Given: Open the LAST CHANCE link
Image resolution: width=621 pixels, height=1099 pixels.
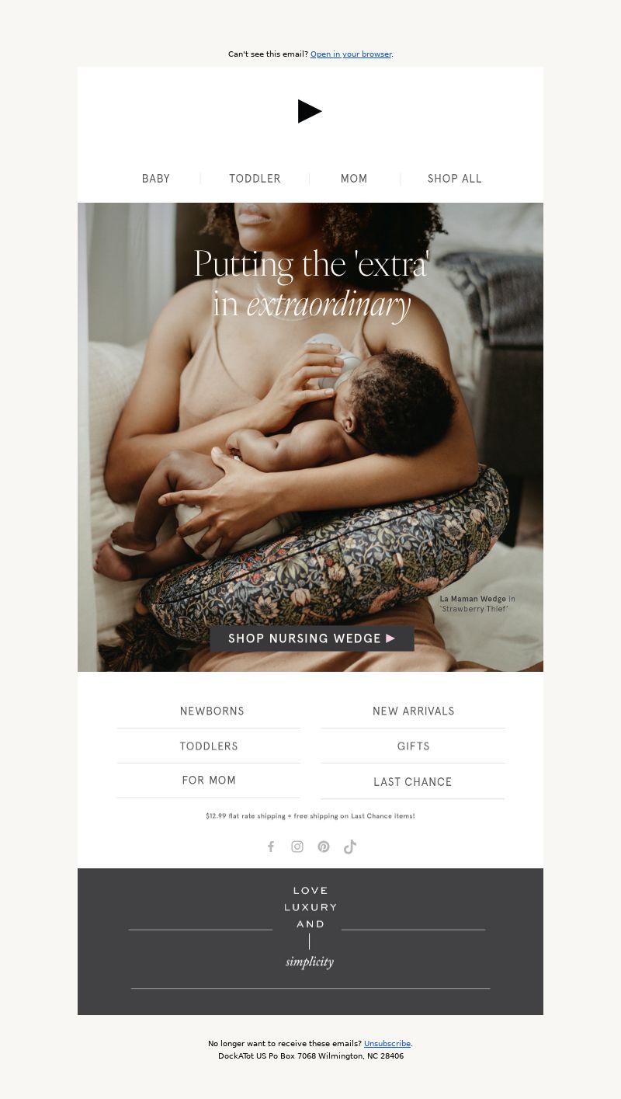Looking at the screenshot, I should coord(413,782).
